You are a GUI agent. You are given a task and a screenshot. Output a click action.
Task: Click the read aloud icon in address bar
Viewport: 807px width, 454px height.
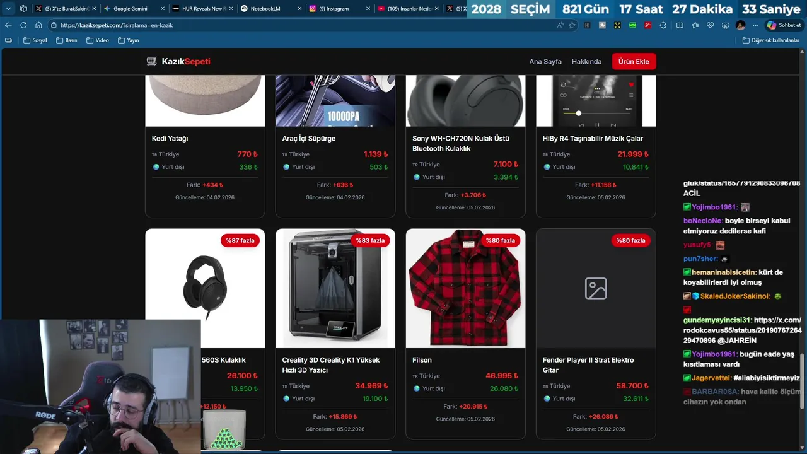[x=560, y=25]
